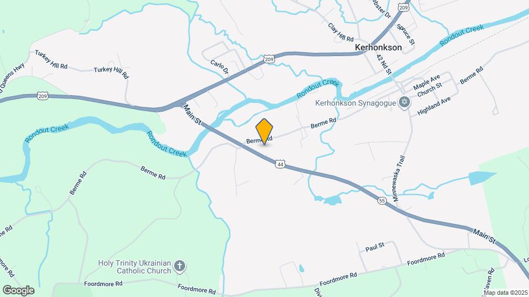
Task: Click the Holy Trinity church cross icon
Action: click(180, 266)
